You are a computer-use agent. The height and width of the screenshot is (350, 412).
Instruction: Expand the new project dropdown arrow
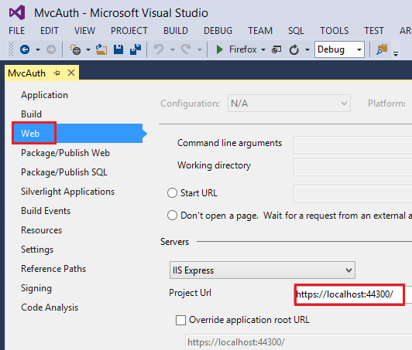coord(88,49)
